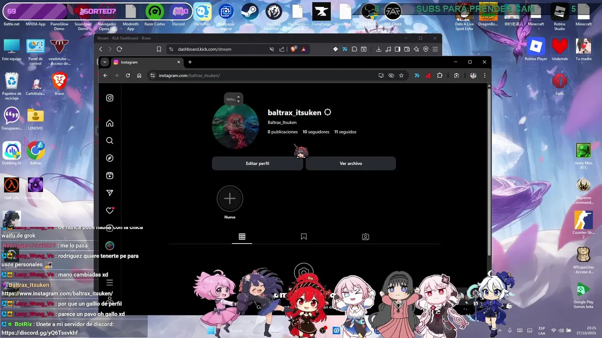This screenshot has width=602, height=338.
Task: Click the profile picture thumbnail
Action: [236, 126]
